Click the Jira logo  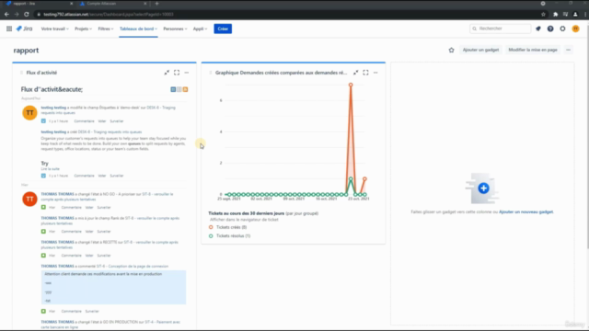click(25, 29)
